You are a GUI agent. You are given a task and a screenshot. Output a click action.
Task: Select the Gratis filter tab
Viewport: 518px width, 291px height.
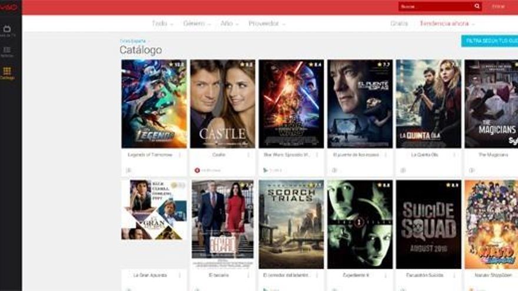(399, 24)
